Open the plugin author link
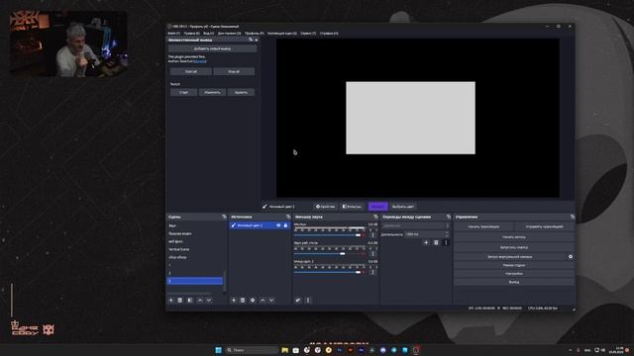The height and width of the screenshot is (356, 634). tap(200, 61)
